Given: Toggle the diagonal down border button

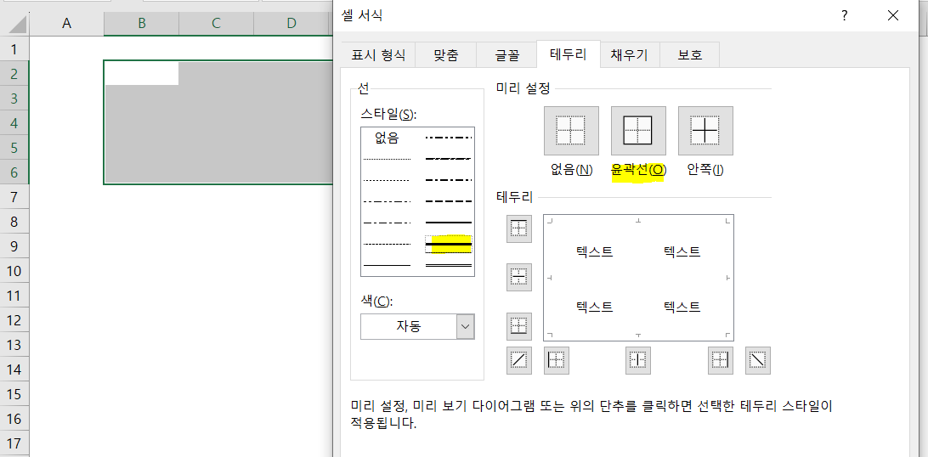Looking at the screenshot, I should 757,360.
